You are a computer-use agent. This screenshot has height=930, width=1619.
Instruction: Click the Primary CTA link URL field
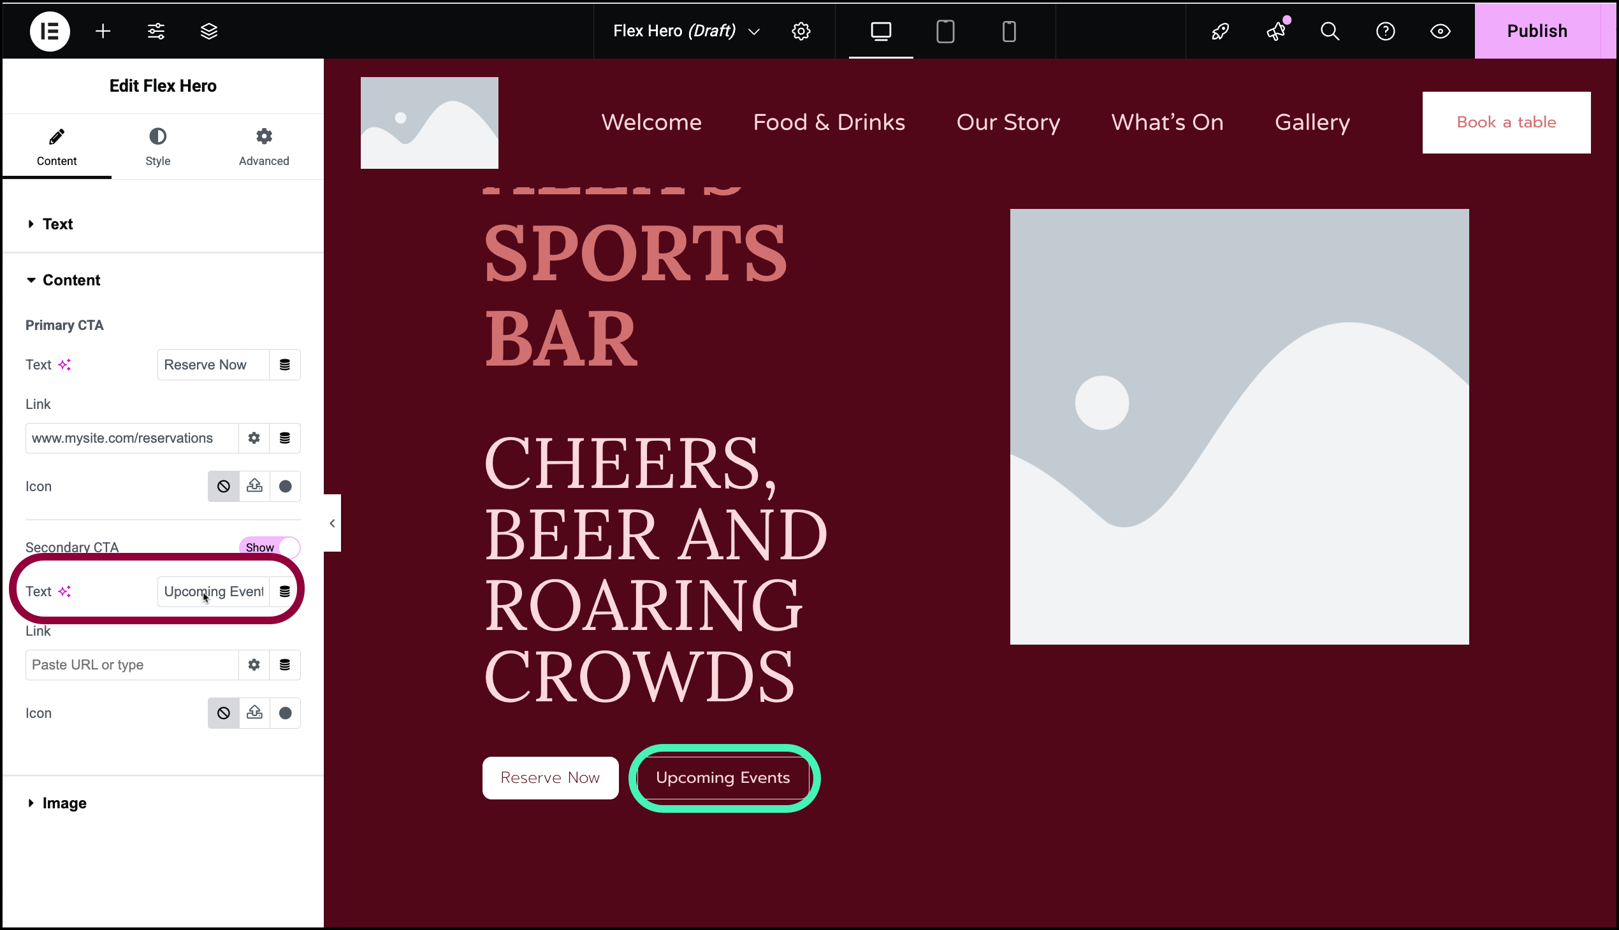(x=132, y=438)
